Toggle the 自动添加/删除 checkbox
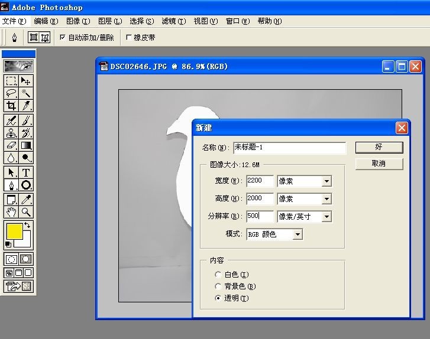This screenshot has height=339, width=430. tap(63, 37)
